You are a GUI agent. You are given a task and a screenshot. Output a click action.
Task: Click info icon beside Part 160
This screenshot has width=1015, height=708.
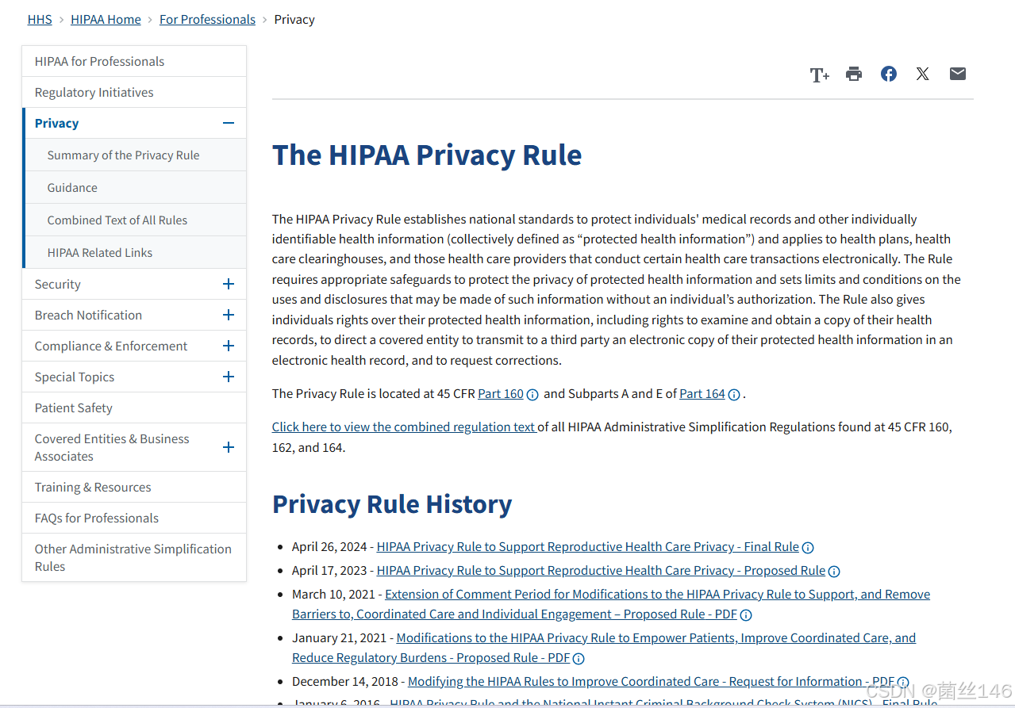[532, 395]
